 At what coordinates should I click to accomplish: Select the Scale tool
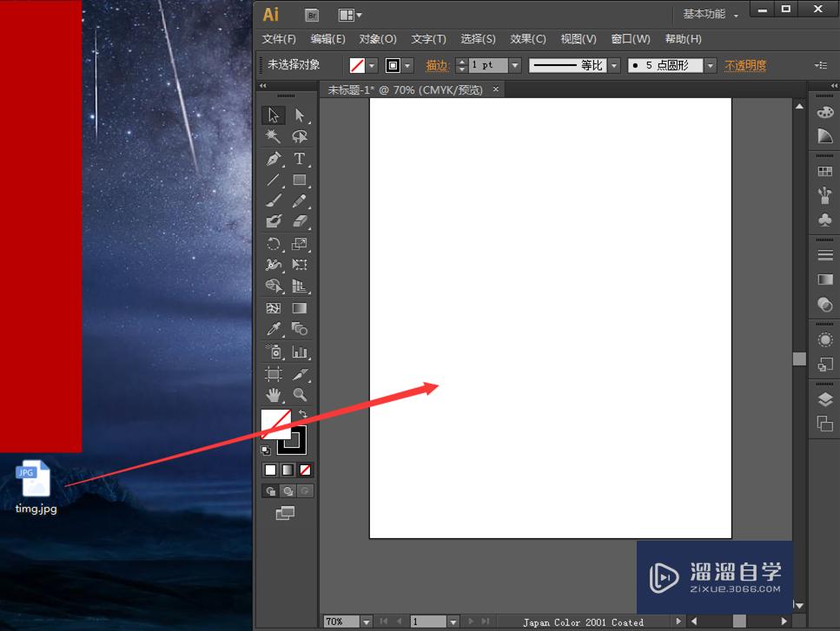tap(300, 244)
